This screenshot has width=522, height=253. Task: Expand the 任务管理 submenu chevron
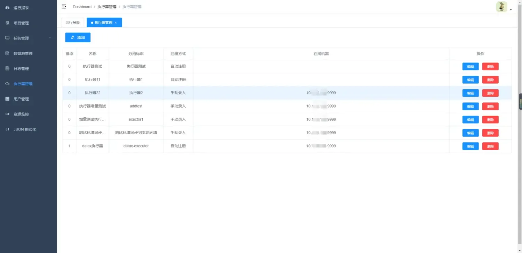tap(50, 38)
